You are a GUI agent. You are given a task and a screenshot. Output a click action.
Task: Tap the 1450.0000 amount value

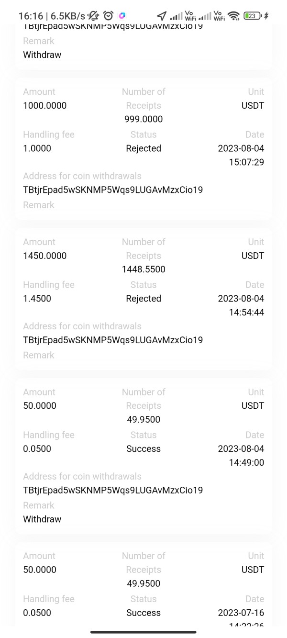click(x=45, y=256)
